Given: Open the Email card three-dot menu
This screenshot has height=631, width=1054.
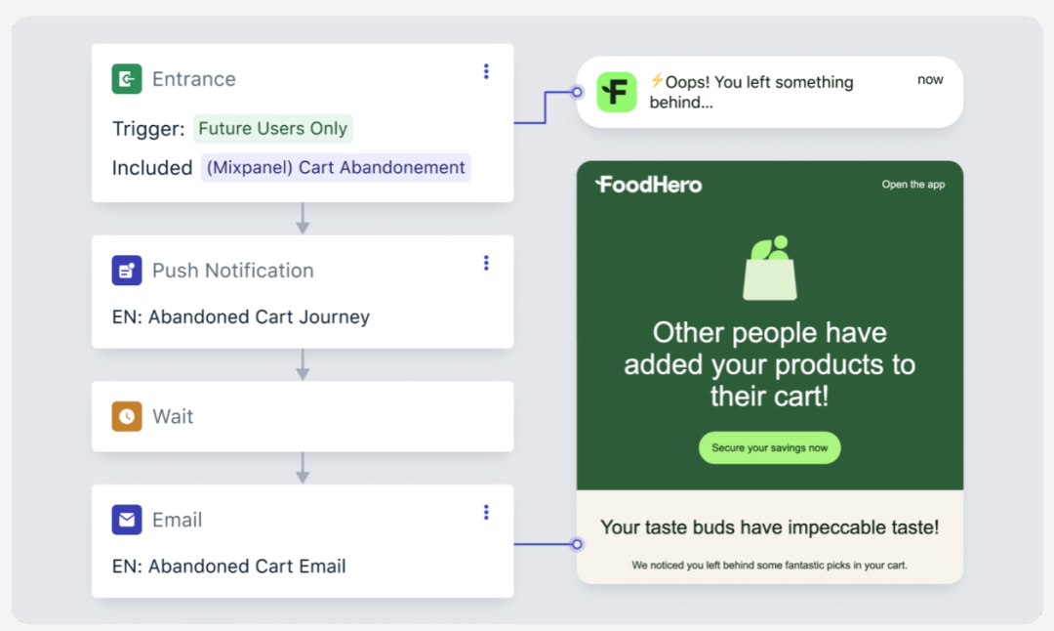Looking at the screenshot, I should pos(486,513).
